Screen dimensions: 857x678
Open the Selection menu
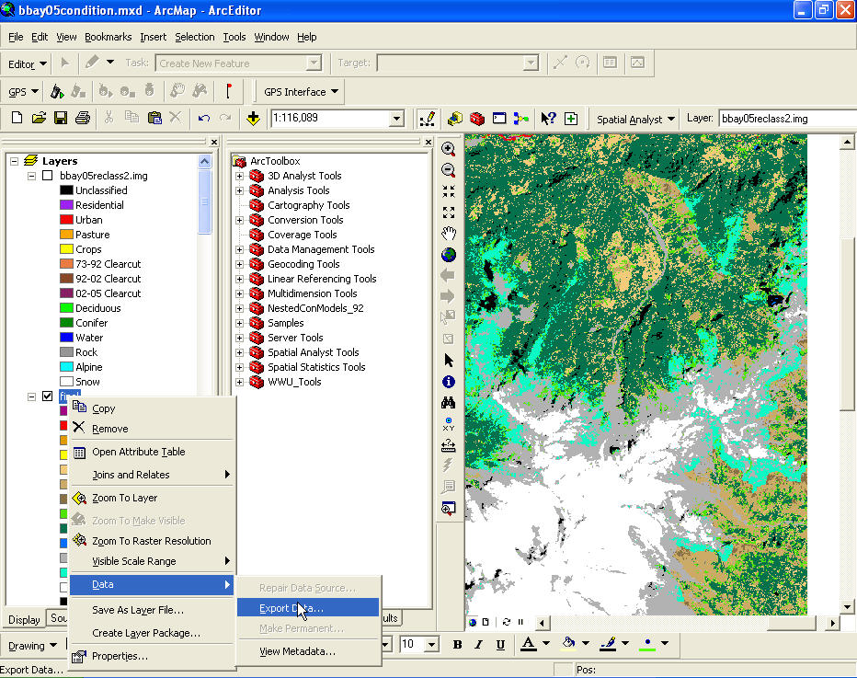[195, 37]
